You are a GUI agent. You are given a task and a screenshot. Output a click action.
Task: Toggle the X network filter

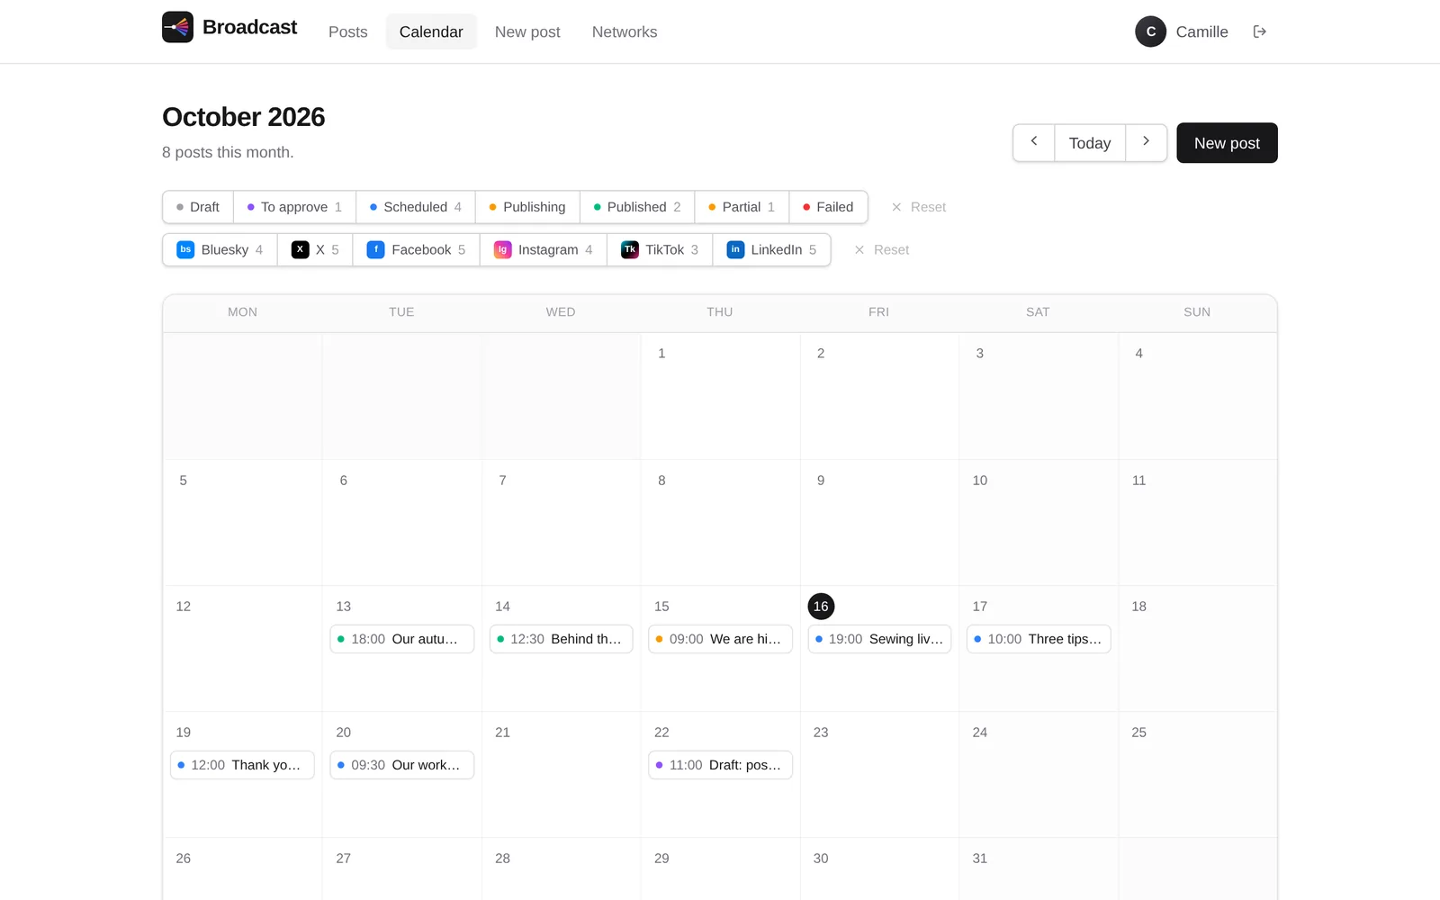pos(315,250)
